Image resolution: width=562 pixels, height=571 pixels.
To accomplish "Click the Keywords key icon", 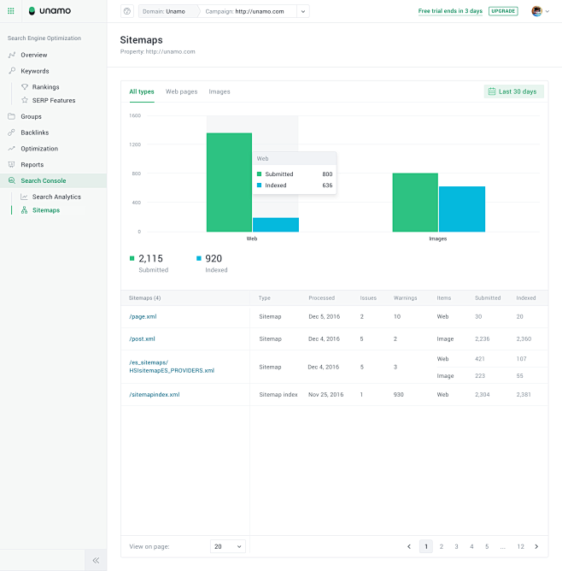I will click(12, 71).
